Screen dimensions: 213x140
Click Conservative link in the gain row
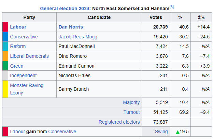(x=62, y=132)
